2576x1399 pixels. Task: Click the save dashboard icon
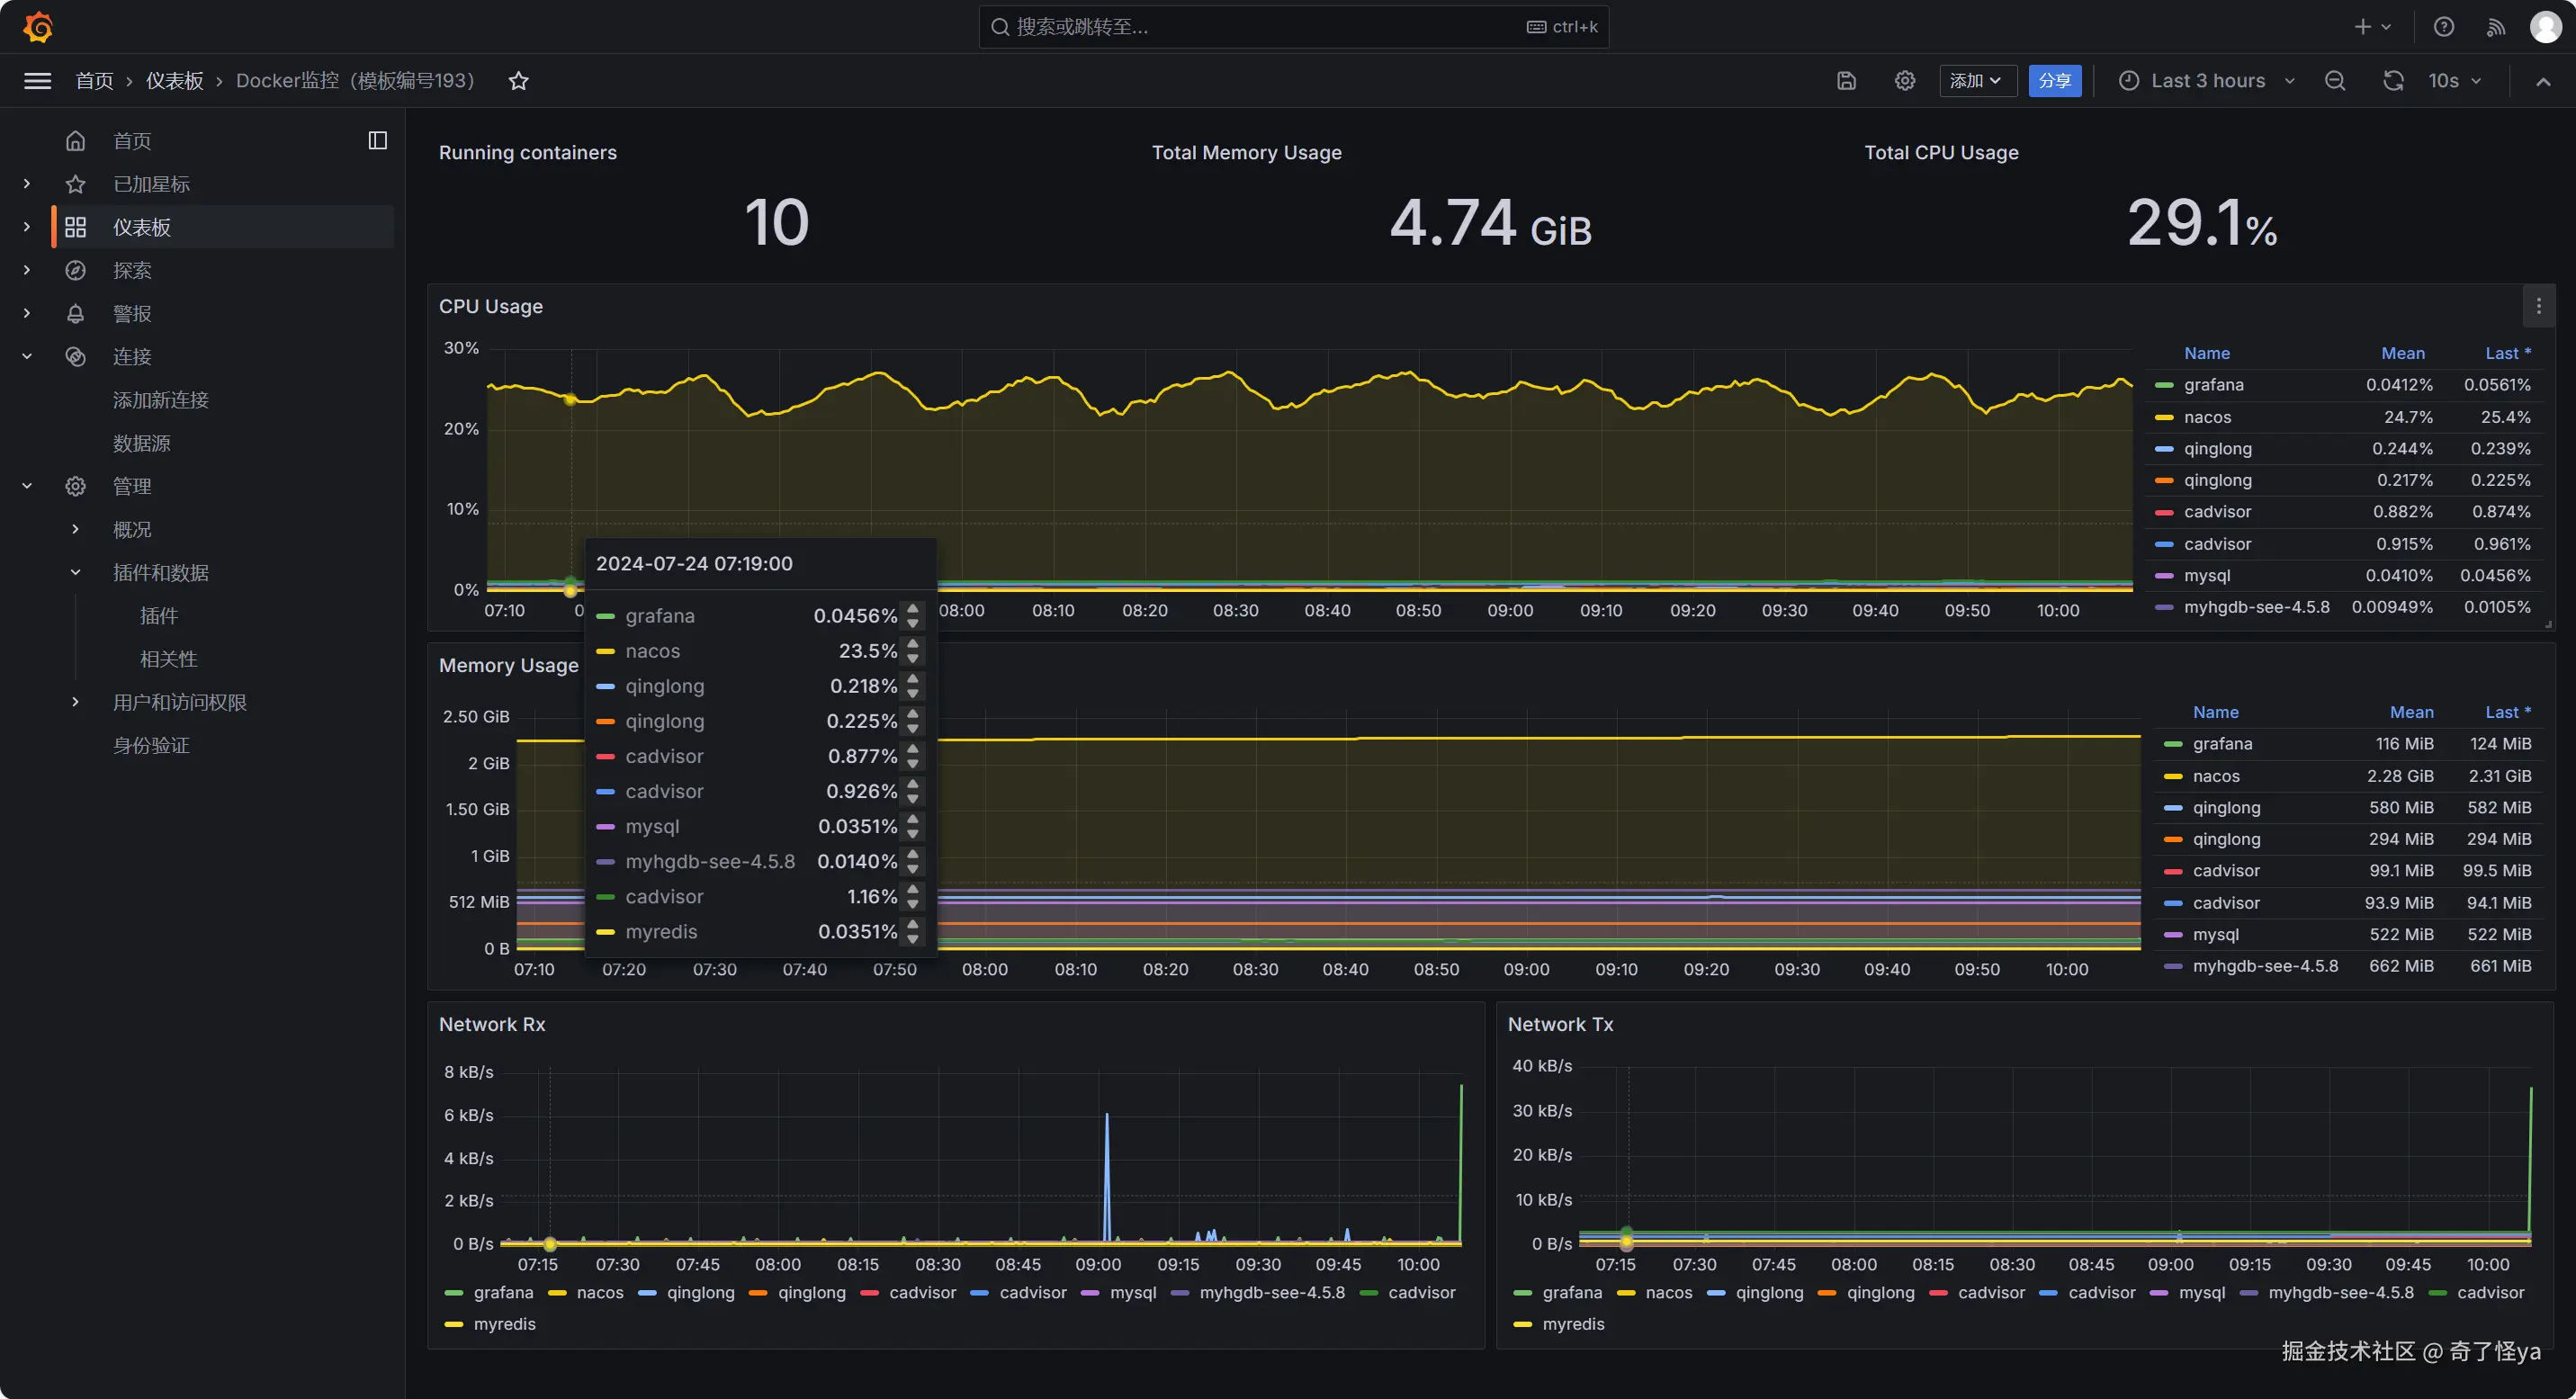(1846, 81)
